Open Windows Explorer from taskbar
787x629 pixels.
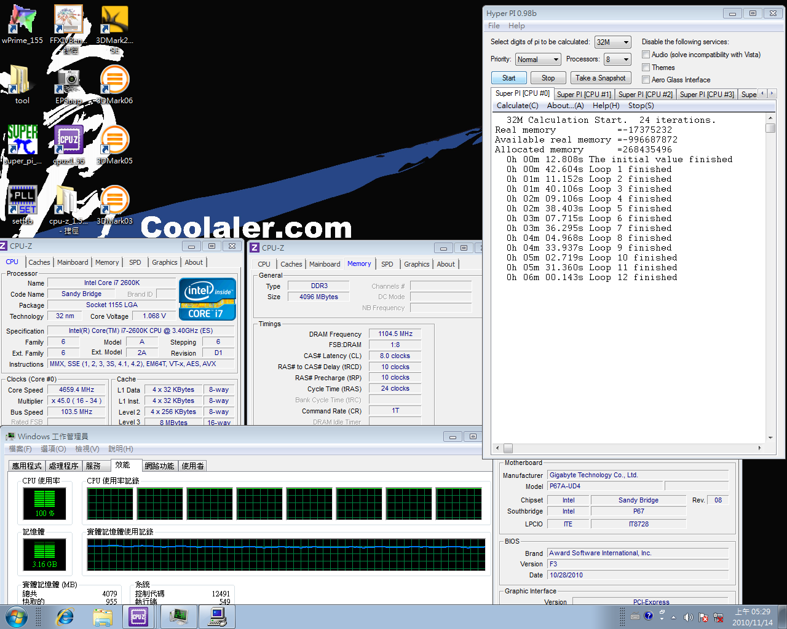tap(103, 617)
